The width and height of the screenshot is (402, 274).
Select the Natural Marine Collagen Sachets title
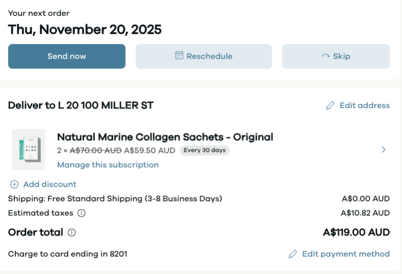click(x=165, y=137)
